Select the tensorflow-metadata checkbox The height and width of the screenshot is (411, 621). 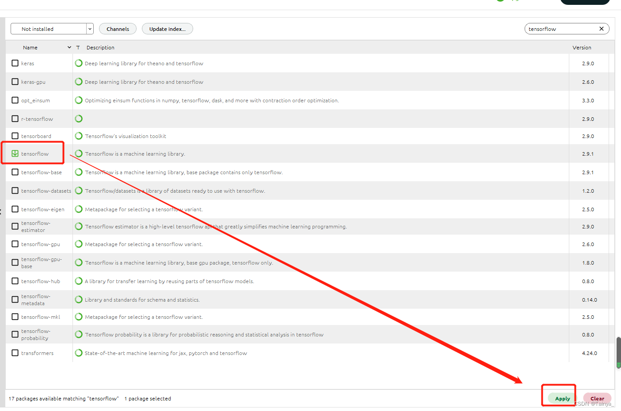point(15,299)
